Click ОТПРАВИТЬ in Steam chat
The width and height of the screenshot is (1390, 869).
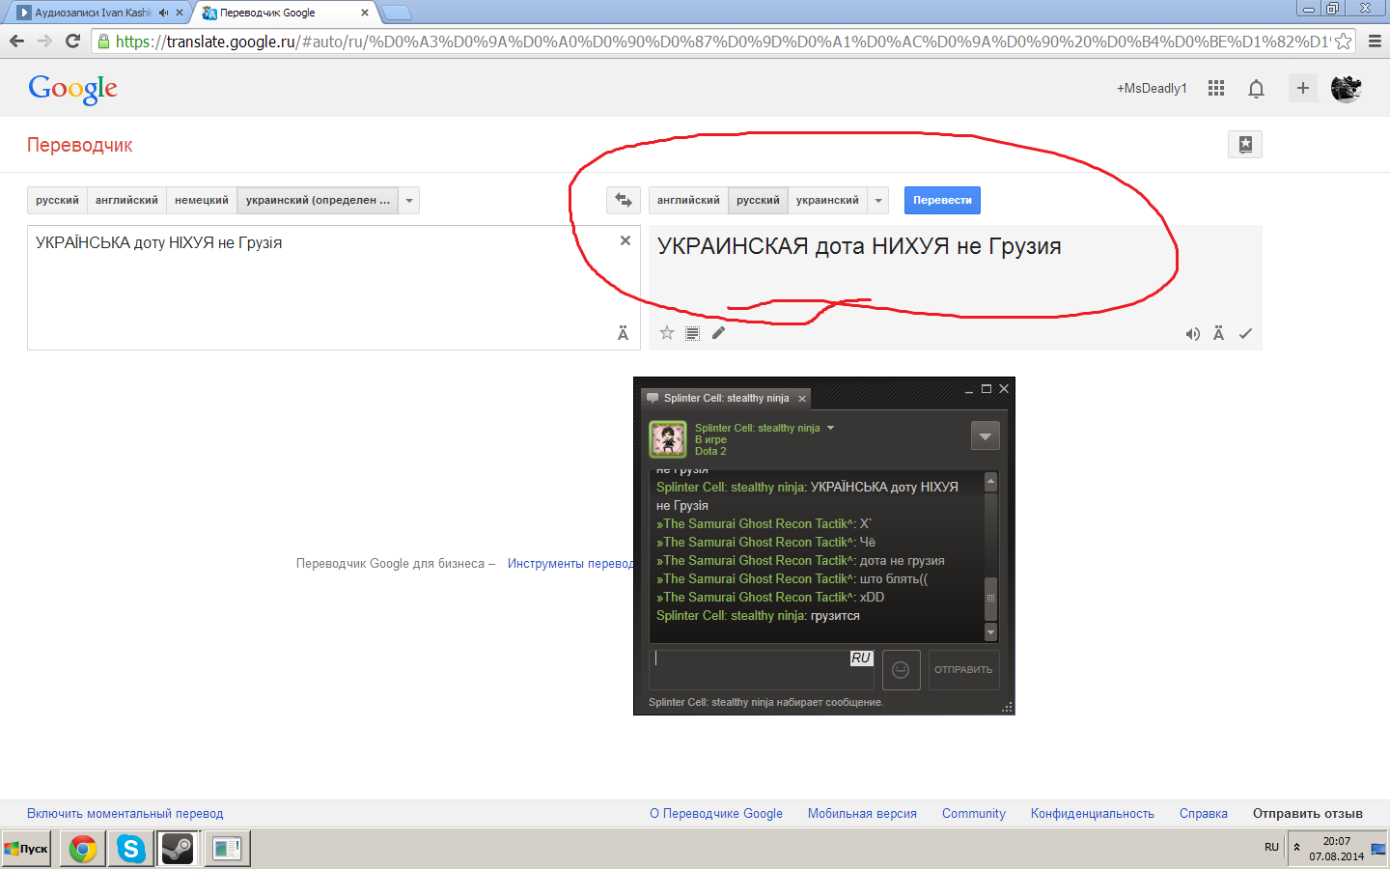click(963, 669)
